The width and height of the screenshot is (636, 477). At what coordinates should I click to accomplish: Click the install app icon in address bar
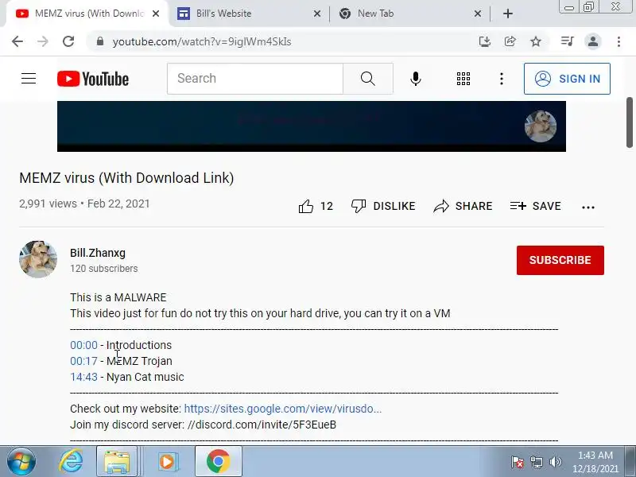pos(485,41)
